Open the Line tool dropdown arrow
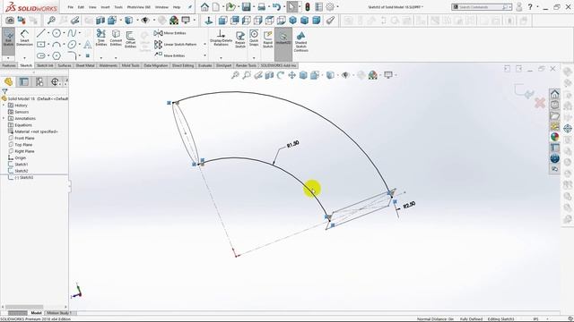 click(48, 33)
